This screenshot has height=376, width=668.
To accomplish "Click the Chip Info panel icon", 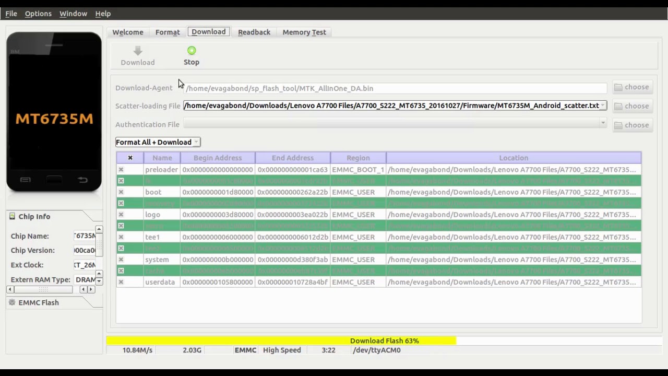I will coord(12,216).
